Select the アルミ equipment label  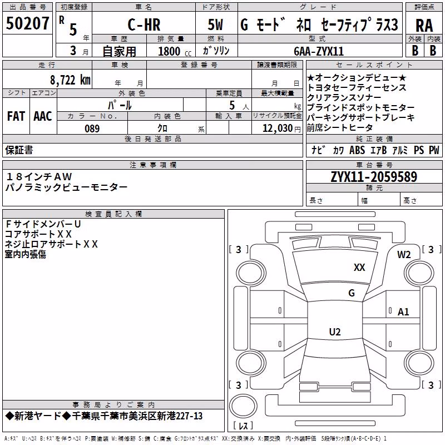pyautogui.click(x=400, y=150)
